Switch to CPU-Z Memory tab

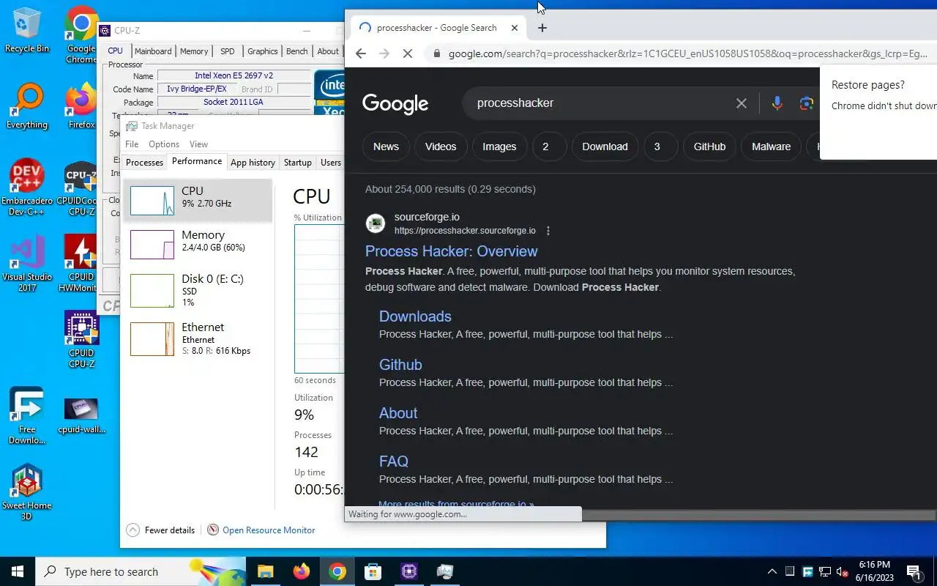click(x=194, y=51)
